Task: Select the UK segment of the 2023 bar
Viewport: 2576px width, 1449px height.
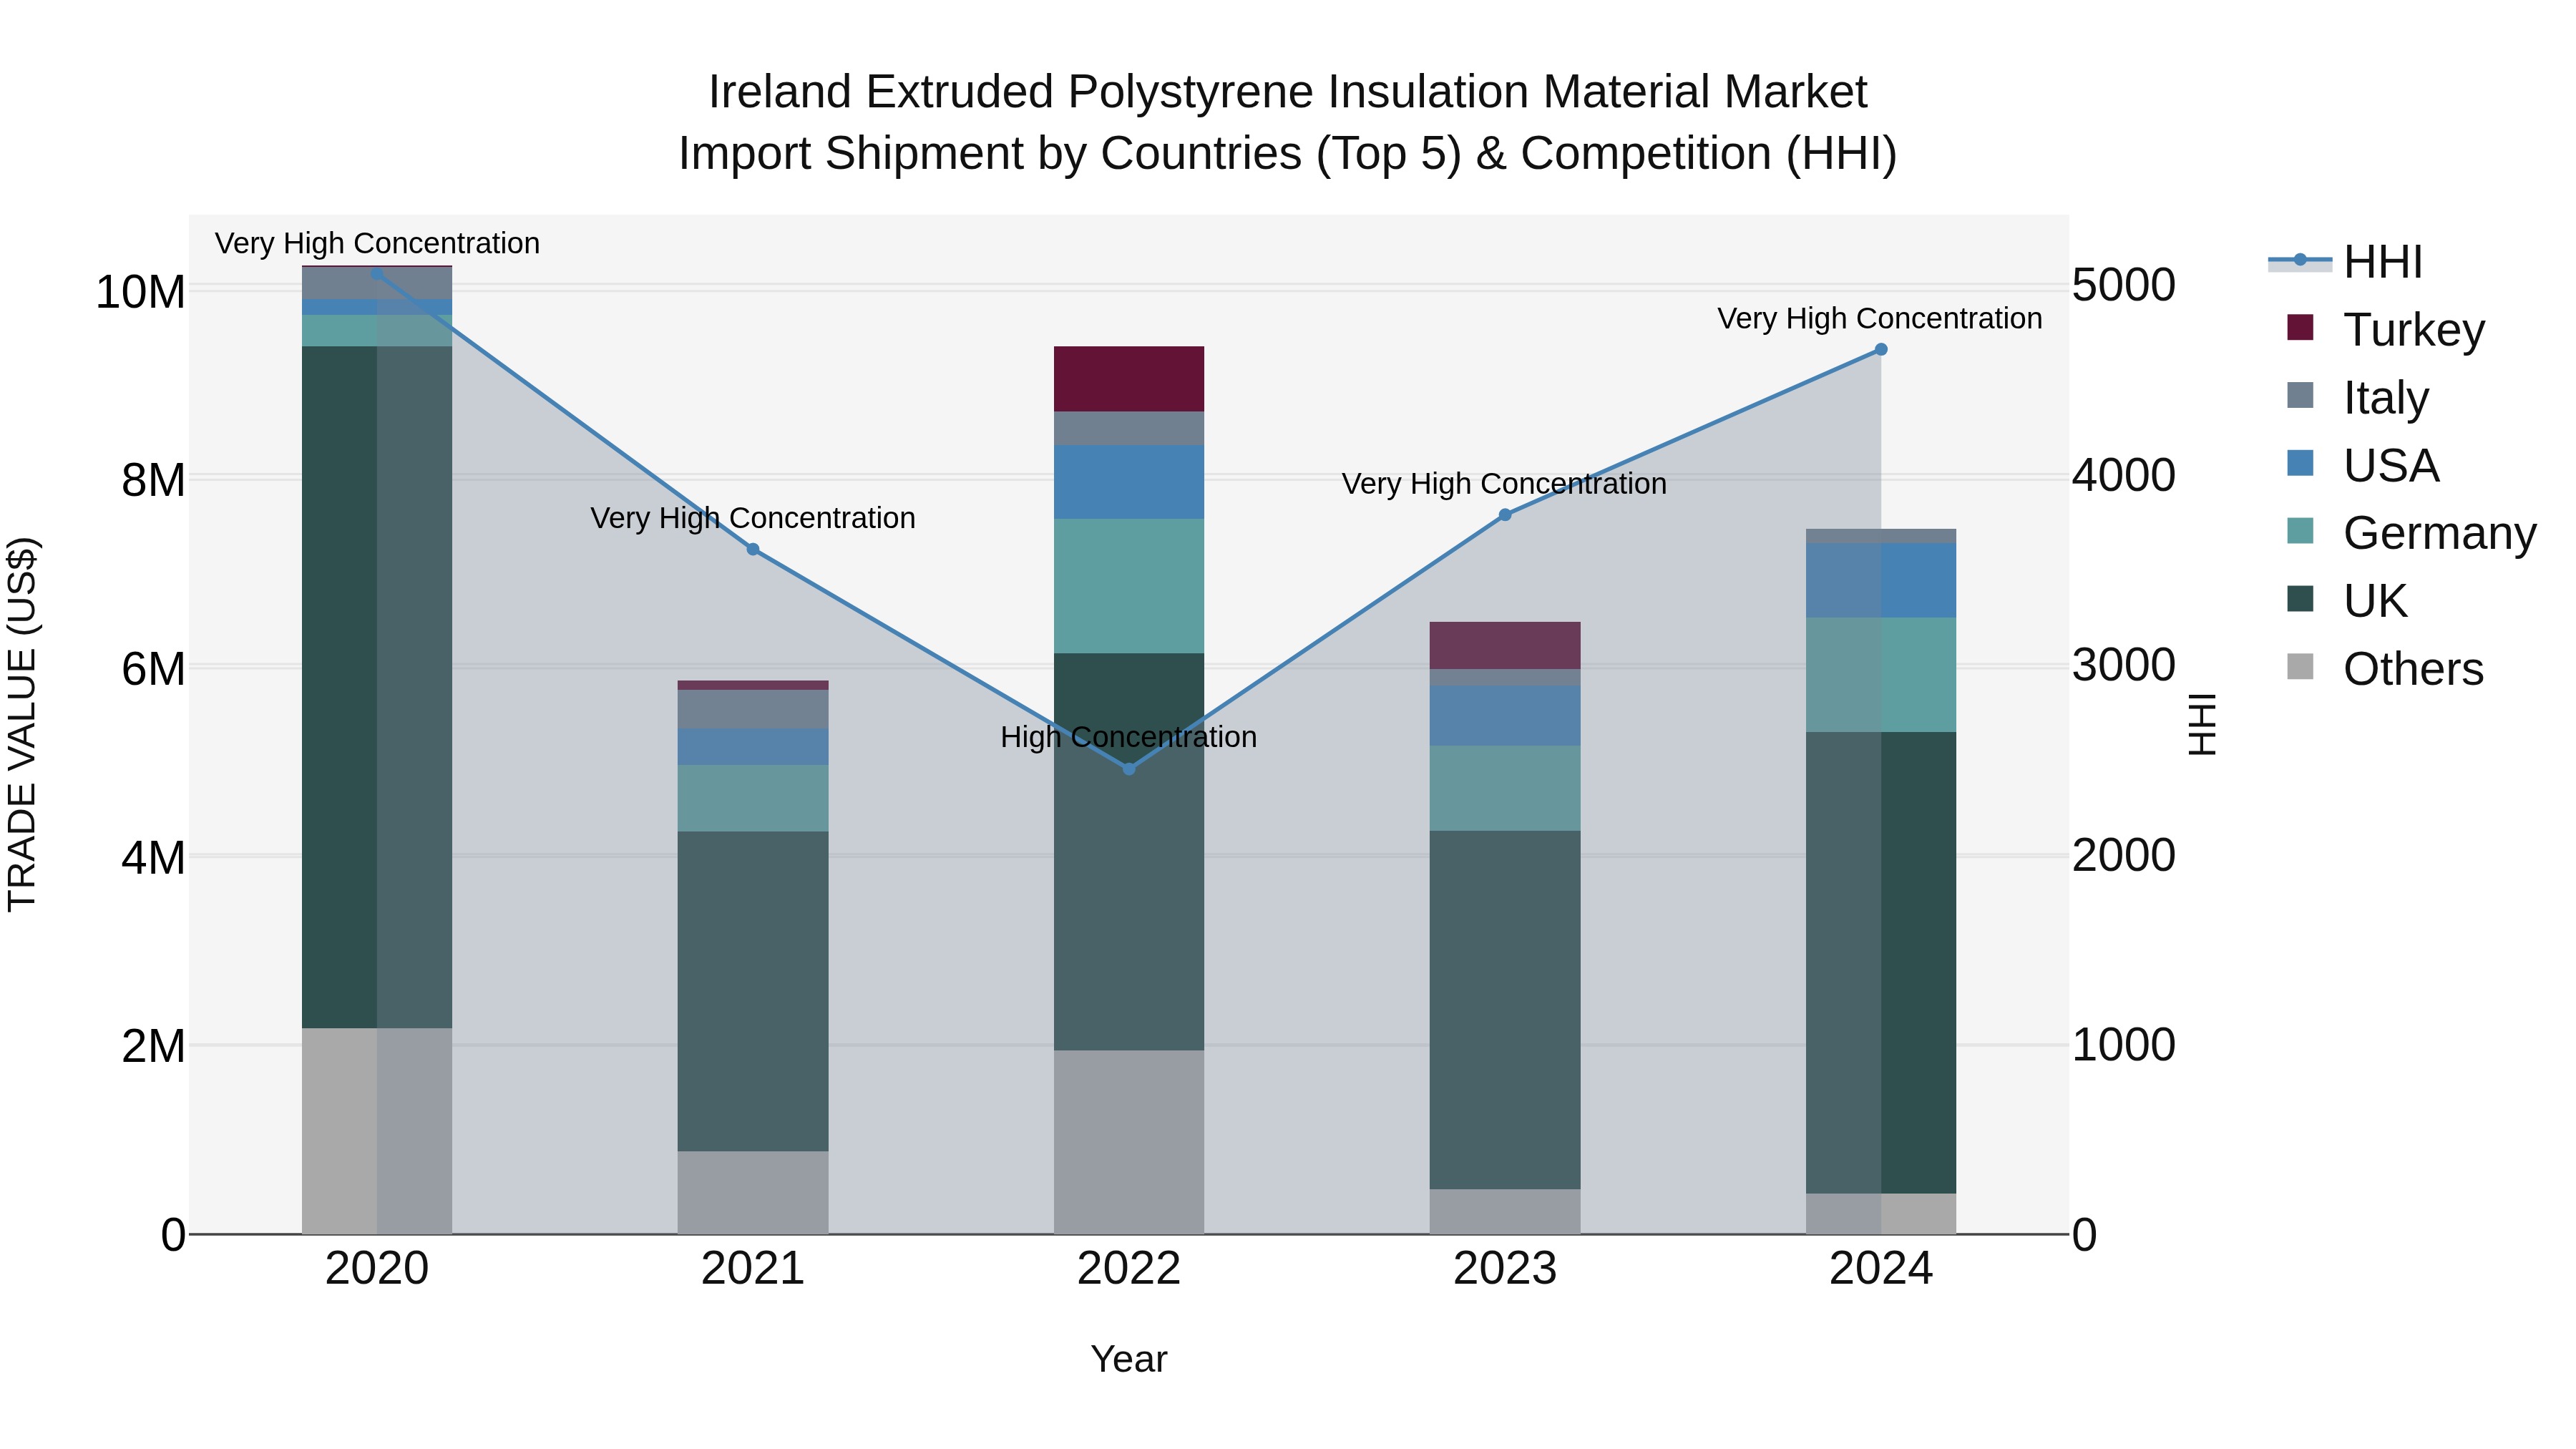Action: pyautogui.click(x=1505, y=1010)
